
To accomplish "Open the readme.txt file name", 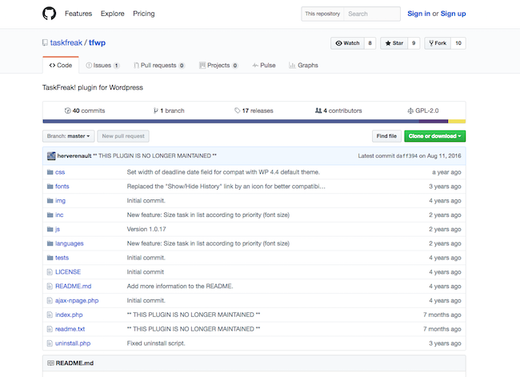I will pyautogui.click(x=70, y=329).
